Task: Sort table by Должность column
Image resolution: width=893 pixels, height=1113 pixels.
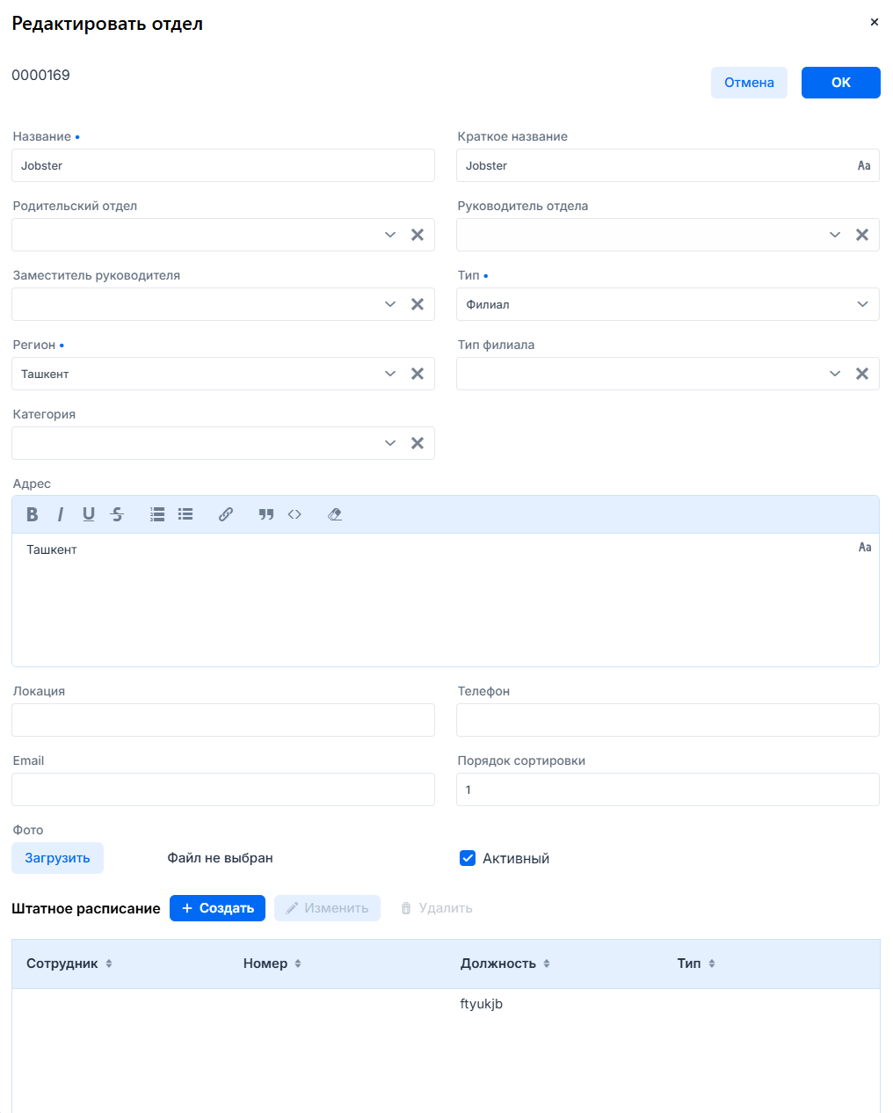Action: [547, 964]
